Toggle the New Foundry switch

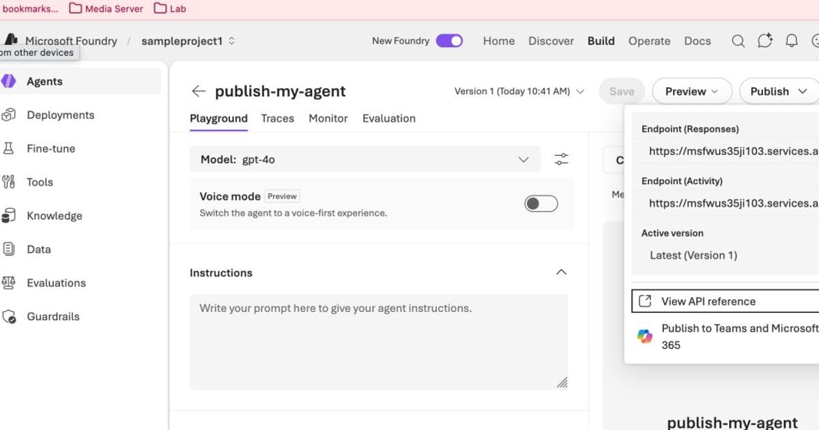pos(449,41)
